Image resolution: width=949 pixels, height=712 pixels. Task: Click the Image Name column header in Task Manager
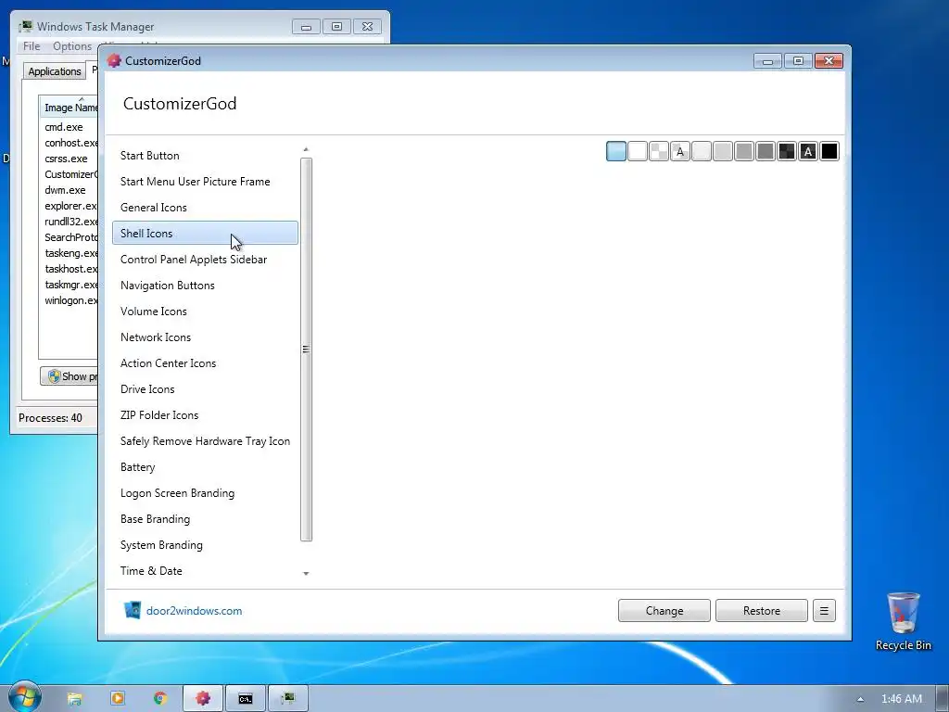click(x=69, y=108)
